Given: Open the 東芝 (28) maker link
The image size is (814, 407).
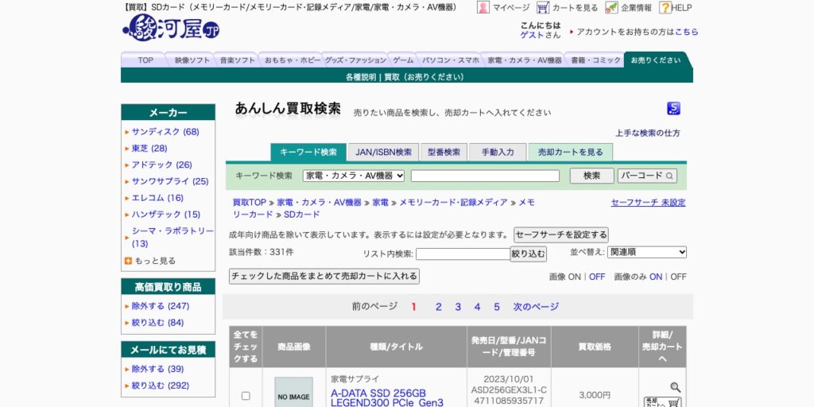Looking at the screenshot, I should pyautogui.click(x=149, y=149).
